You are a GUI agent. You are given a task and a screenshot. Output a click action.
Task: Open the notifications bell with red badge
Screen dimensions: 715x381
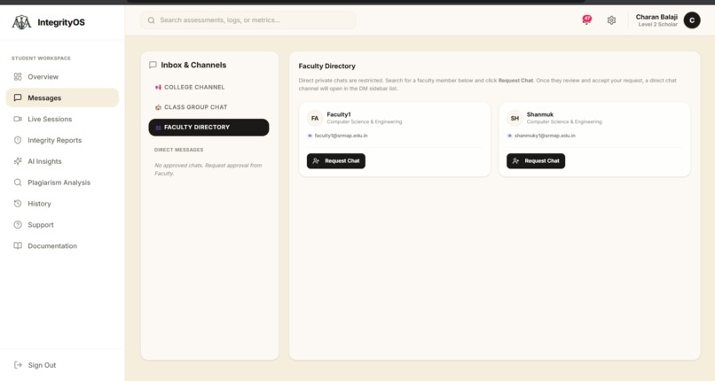[x=586, y=20]
